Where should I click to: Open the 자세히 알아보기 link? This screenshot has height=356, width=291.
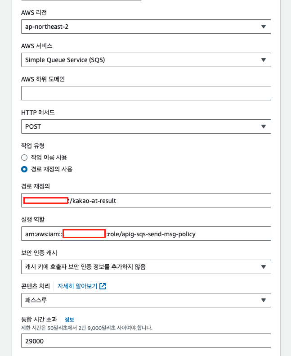[78, 286]
